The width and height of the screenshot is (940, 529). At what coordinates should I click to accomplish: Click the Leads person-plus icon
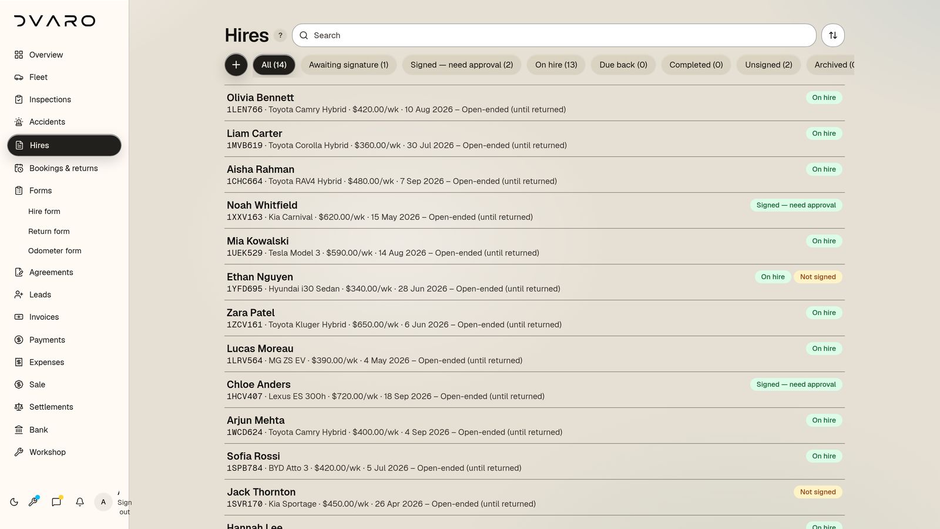(x=19, y=294)
